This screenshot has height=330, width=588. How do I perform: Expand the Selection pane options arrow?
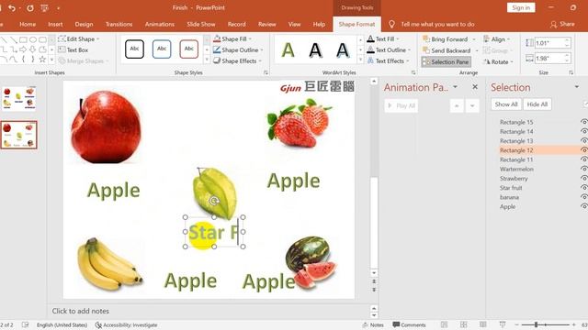pos(577,87)
